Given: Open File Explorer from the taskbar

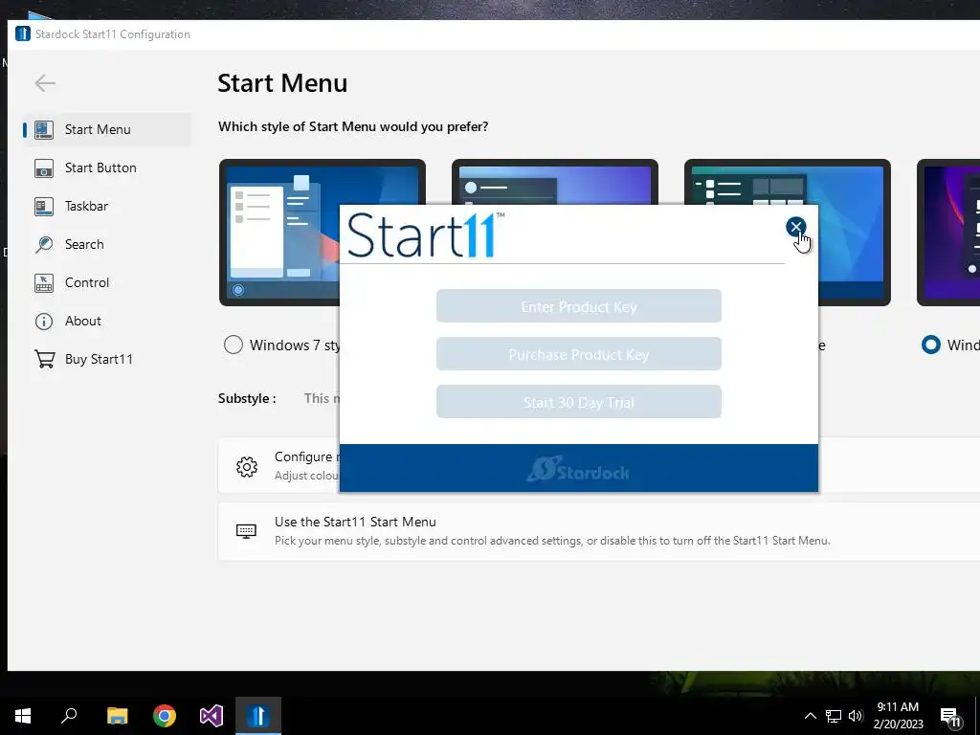Looking at the screenshot, I should [x=117, y=716].
